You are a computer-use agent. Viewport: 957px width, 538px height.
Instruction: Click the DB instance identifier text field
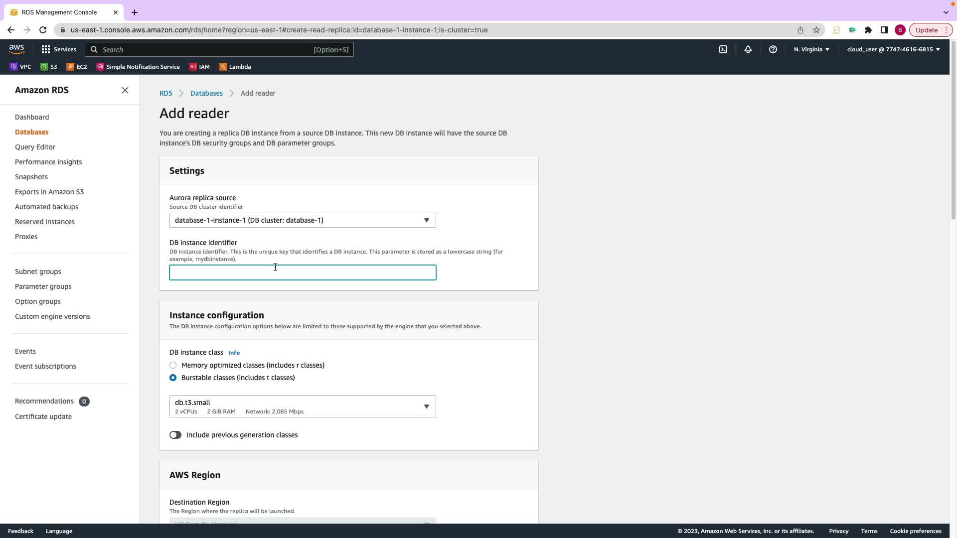pos(303,272)
